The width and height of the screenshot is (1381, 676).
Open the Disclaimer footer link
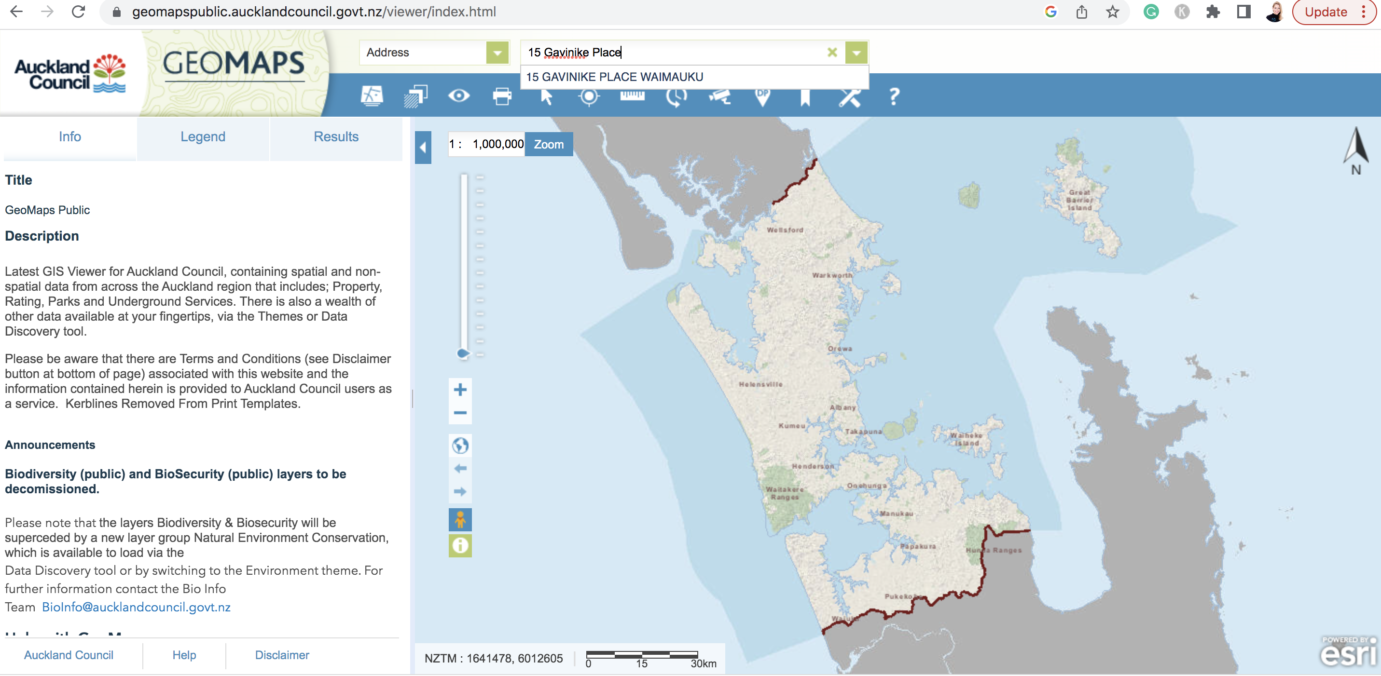(282, 655)
